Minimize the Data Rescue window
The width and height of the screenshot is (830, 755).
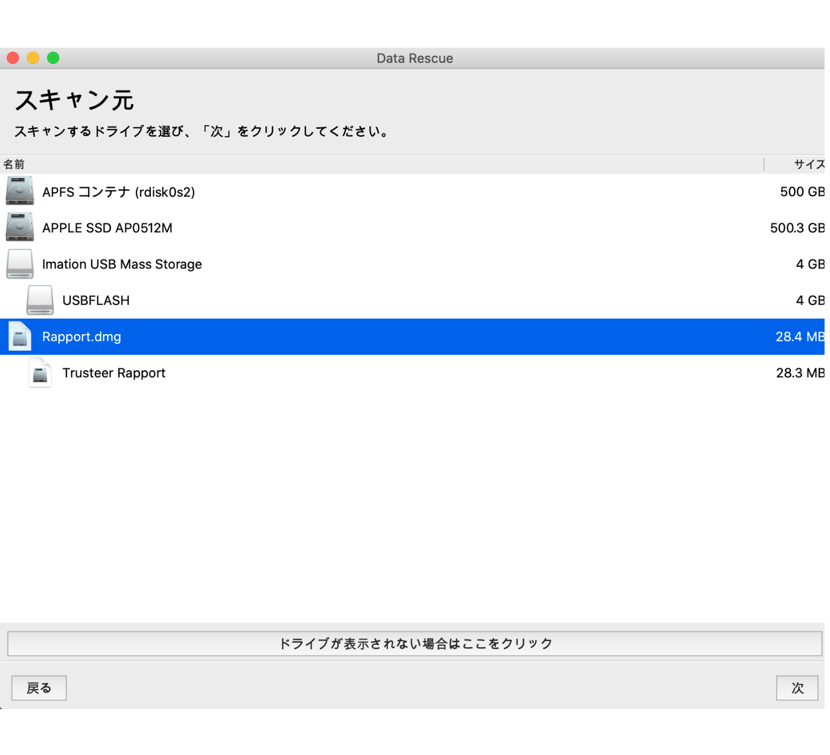click(x=33, y=58)
